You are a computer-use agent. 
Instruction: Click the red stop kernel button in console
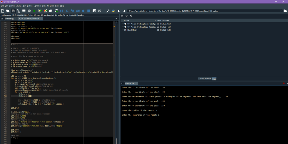(x=283, y=83)
